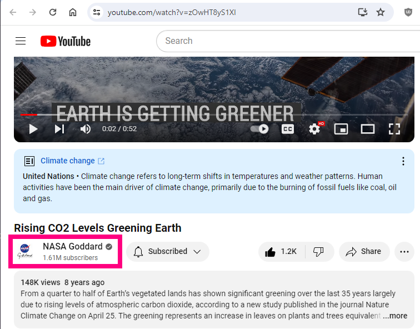Expand description with ...more
The width and height of the screenshot is (420, 329).
click(394, 316)
